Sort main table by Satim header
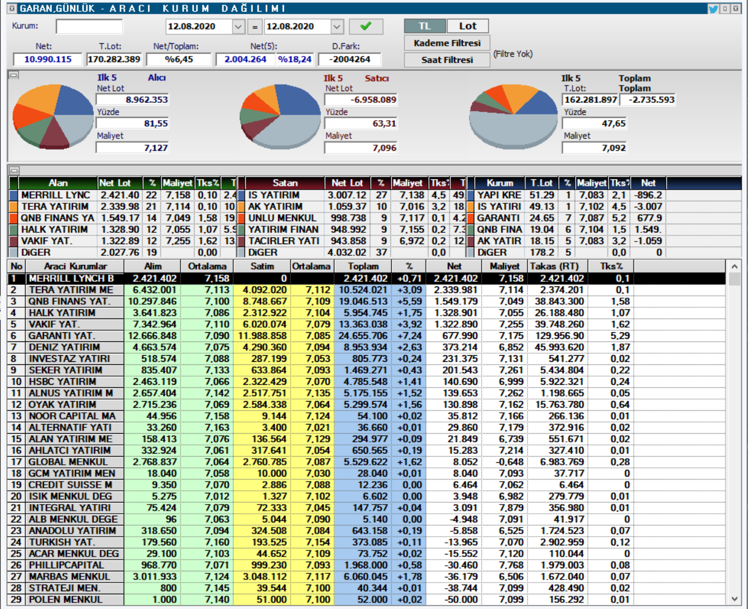This screenshot has height=609, width=748. (262, 266)
